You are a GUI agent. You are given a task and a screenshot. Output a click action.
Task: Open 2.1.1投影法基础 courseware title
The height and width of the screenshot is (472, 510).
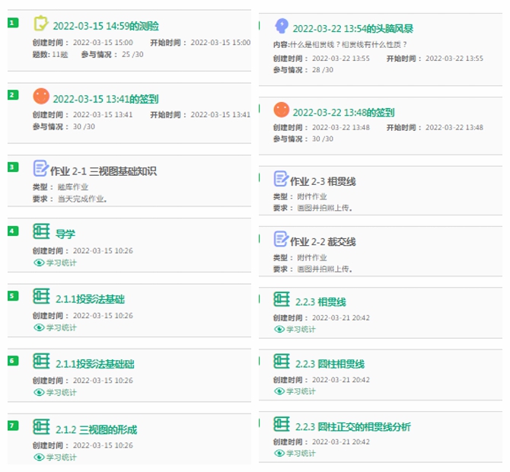pyautogui.click(x=90, y=299)
